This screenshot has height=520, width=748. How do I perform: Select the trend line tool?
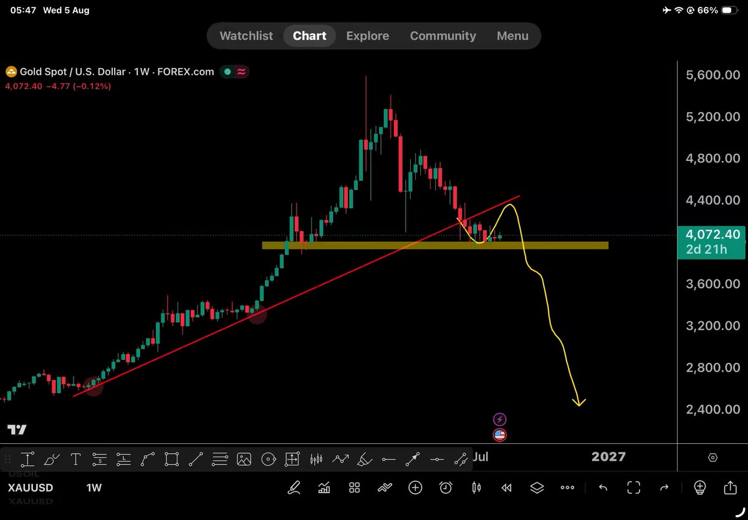[196, 460]
